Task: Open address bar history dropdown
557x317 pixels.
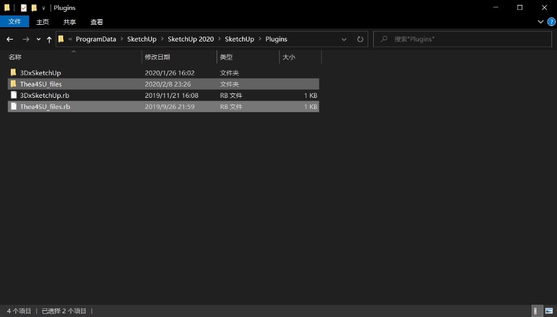Action: click(x=344, y=39)
